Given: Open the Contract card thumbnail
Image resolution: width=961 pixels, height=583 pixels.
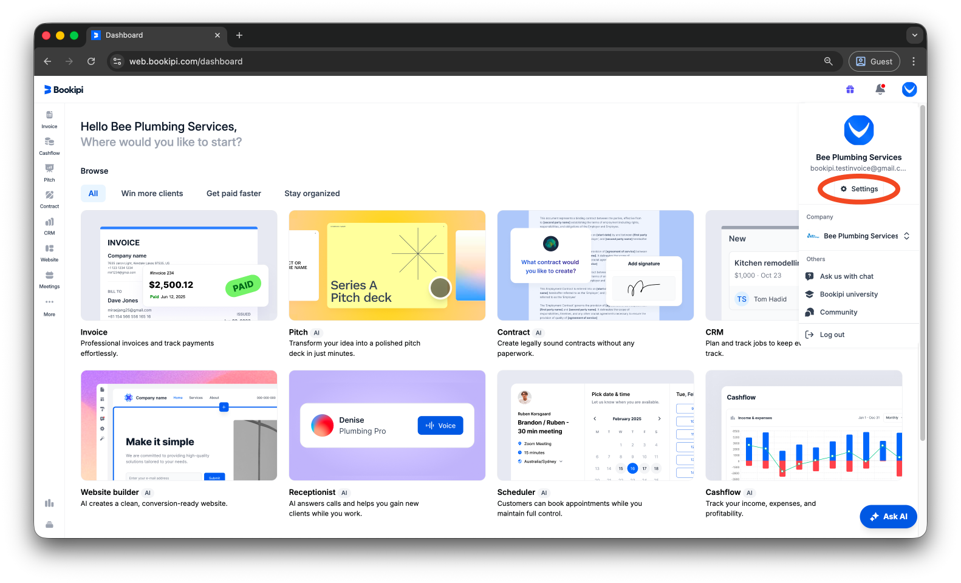Looking at the screenshot, I should (x=595, y=265).
